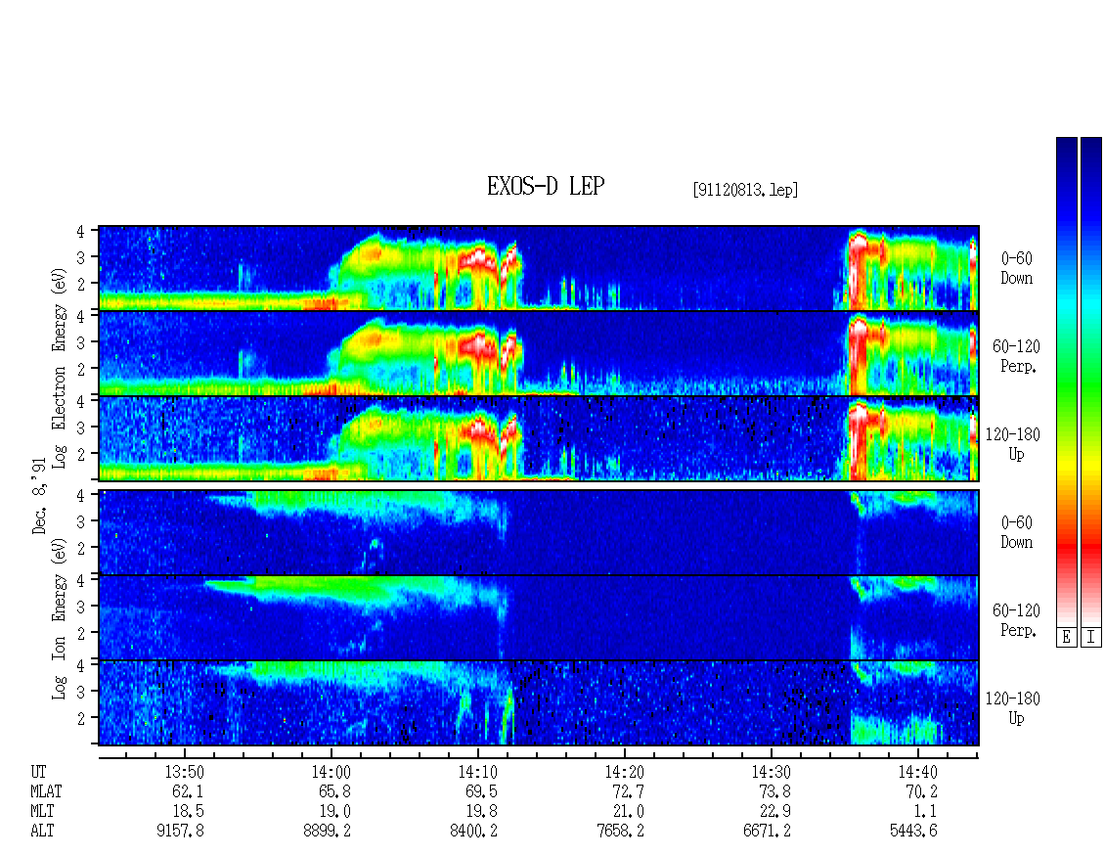Viewport: 1105px width, 856px height.
Task: Click the "MLAT" row label
Action: (x=46, y=791)
